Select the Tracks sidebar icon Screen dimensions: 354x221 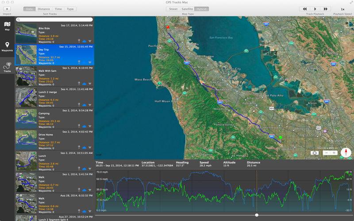(x=7, y=67)
